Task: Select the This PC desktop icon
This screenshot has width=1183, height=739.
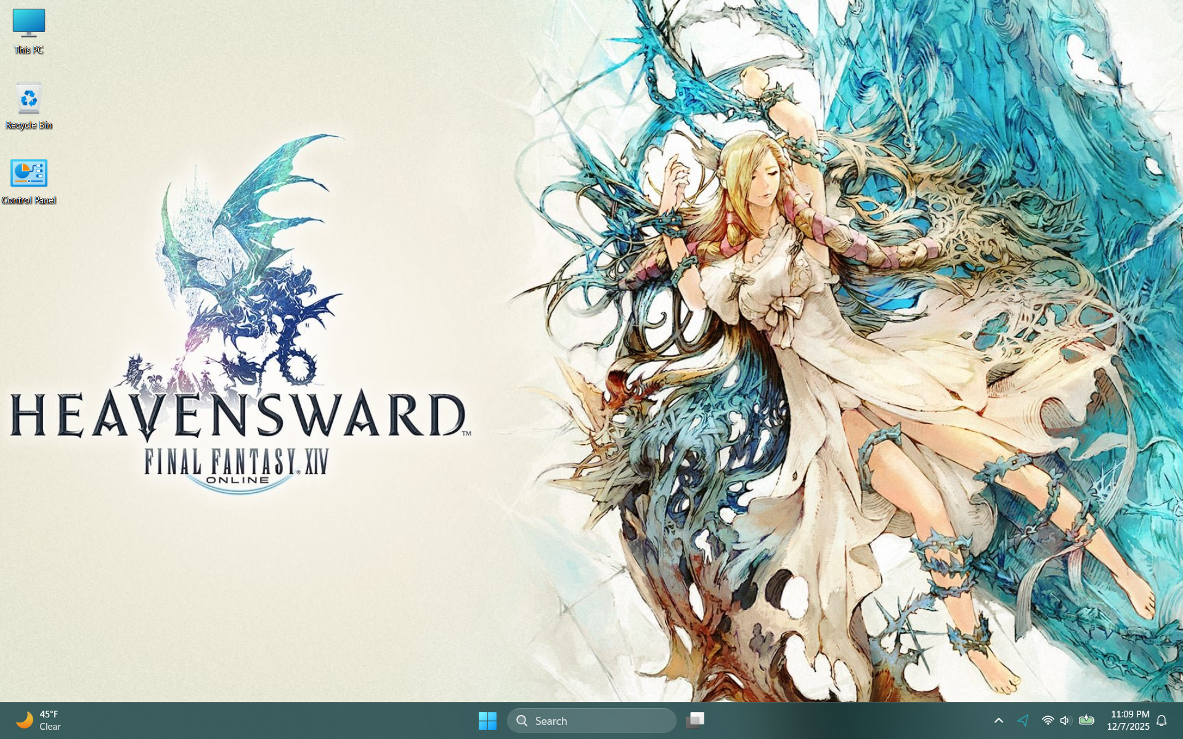Action: coord(28,23)
